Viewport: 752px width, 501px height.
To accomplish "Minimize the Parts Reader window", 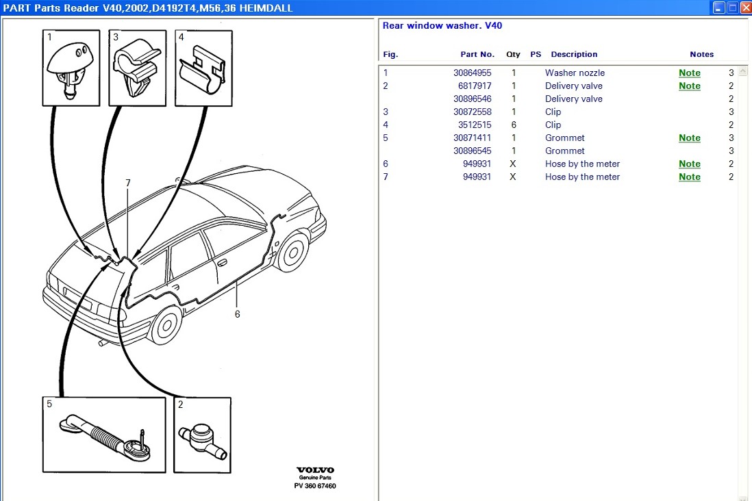I will point(718,8).
